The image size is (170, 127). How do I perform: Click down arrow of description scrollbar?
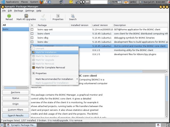click(x=167, y=117)
